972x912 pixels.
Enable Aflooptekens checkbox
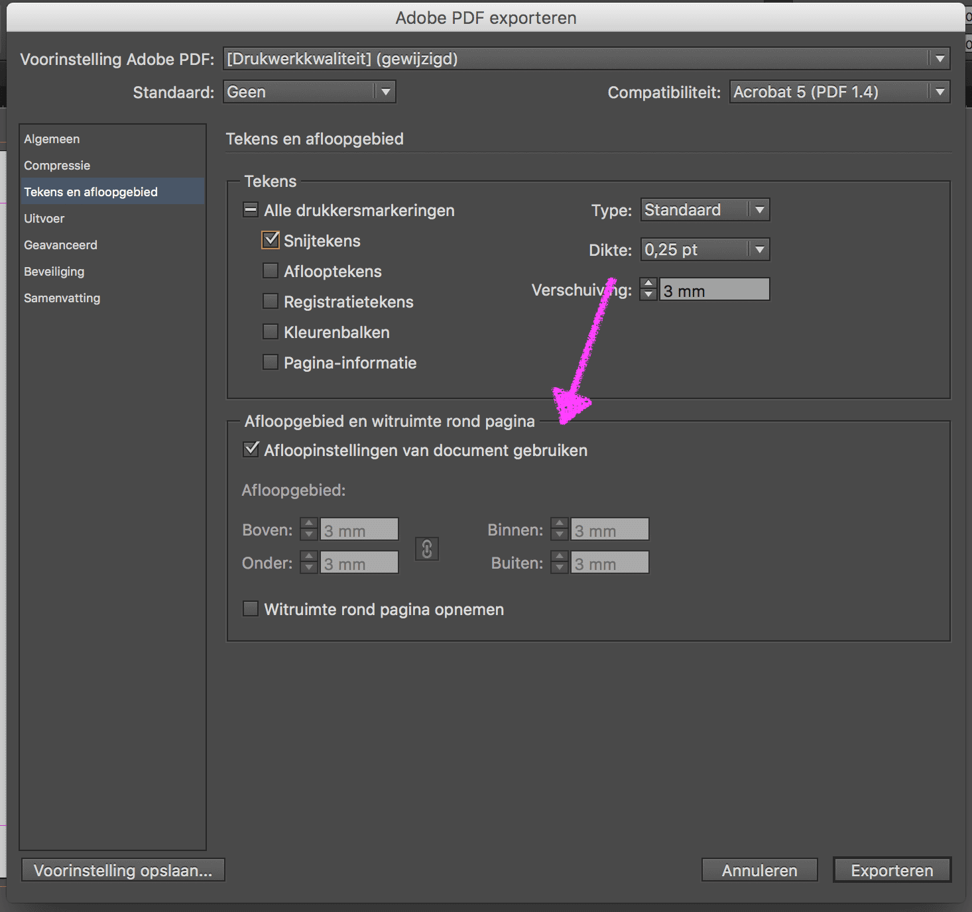pyautogui.click(x=271, y=270)
